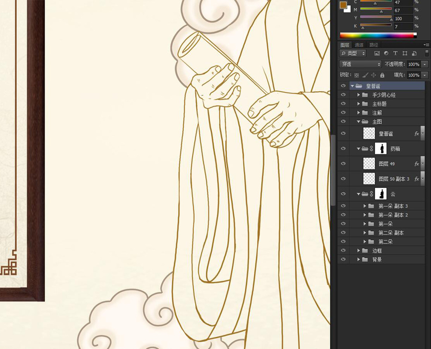This screenshot has width=431, height=349.
Task: Lock image pixels brush icon
Action: point(365,75)
